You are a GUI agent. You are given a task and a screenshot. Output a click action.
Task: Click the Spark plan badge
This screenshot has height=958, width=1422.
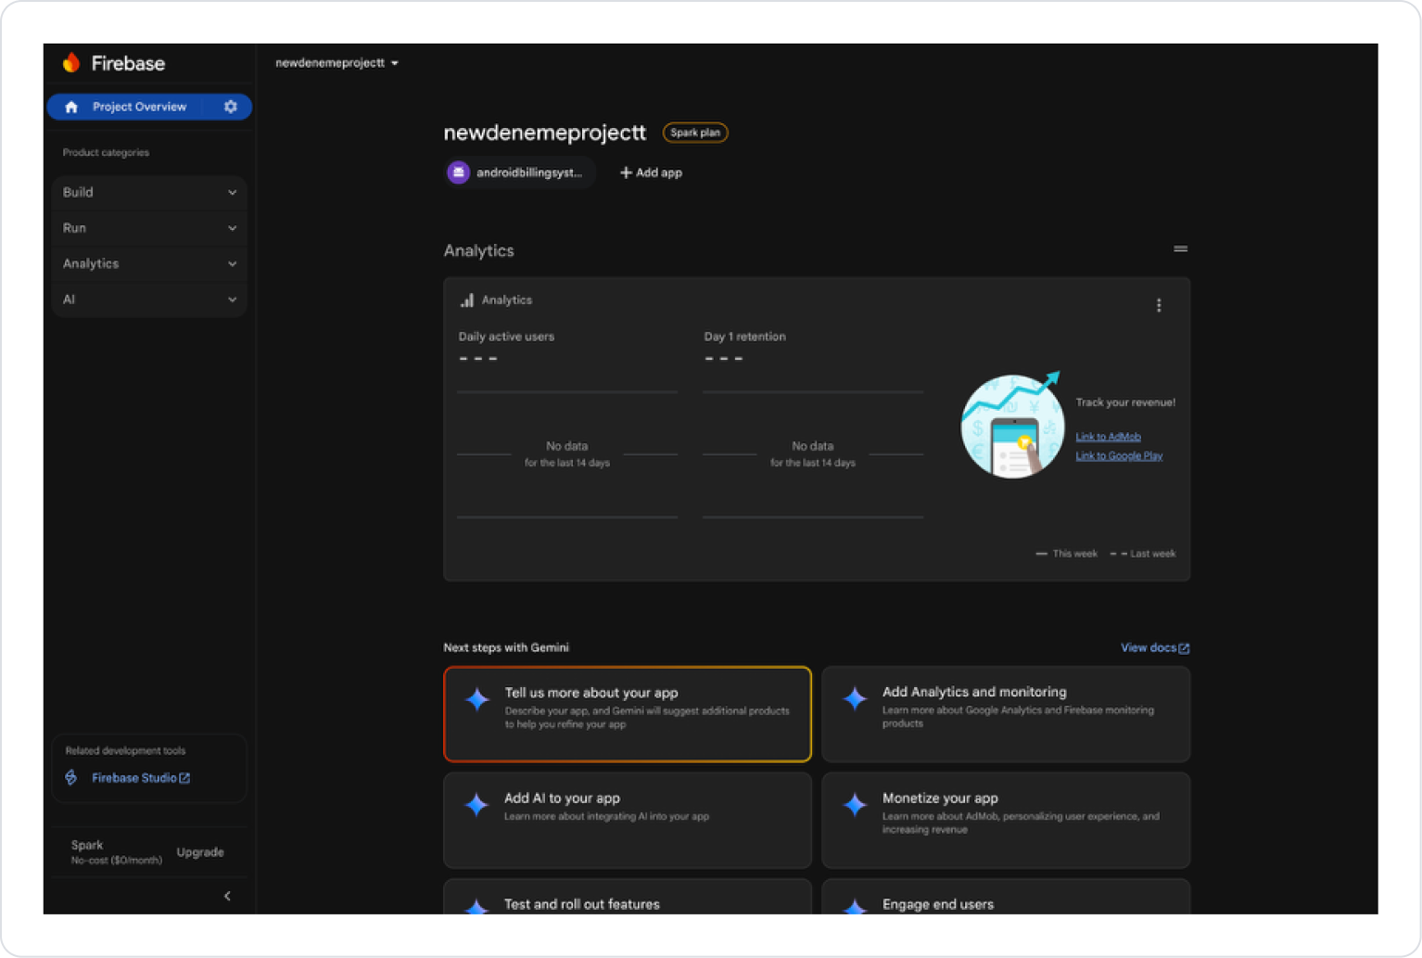tap(695, 133)
